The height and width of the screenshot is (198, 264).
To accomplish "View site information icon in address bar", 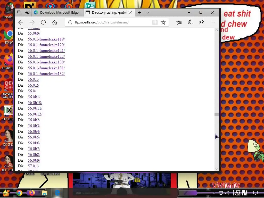I will (70, 22).
